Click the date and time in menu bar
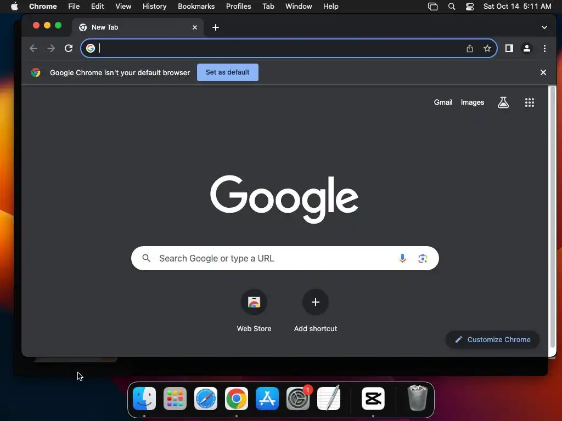Screen dimensions: 562x421 [517, 7]
